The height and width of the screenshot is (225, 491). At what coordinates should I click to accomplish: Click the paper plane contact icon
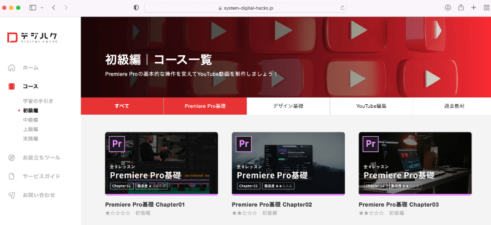[12, 196]
